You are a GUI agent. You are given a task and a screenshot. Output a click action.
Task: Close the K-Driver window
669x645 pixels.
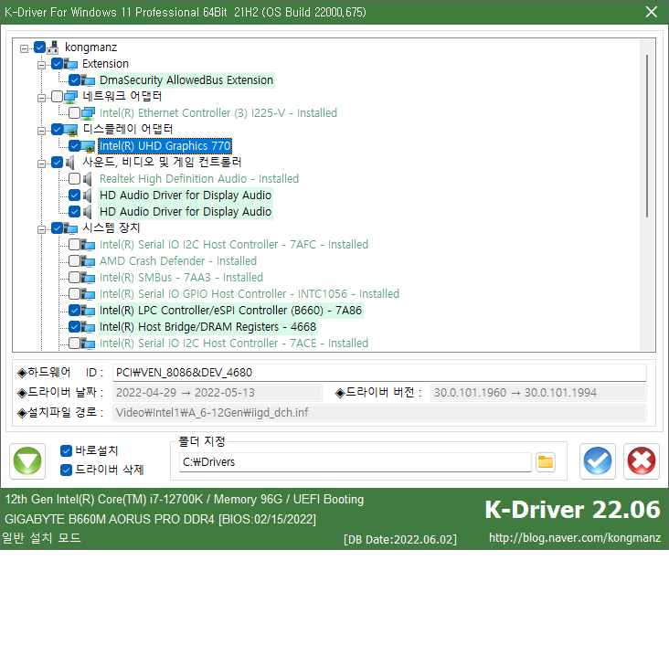click(651, 12)
